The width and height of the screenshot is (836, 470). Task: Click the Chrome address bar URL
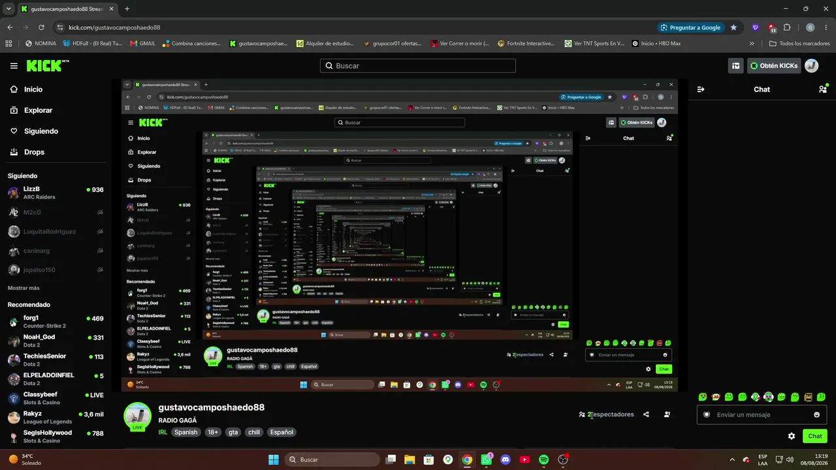114,27
